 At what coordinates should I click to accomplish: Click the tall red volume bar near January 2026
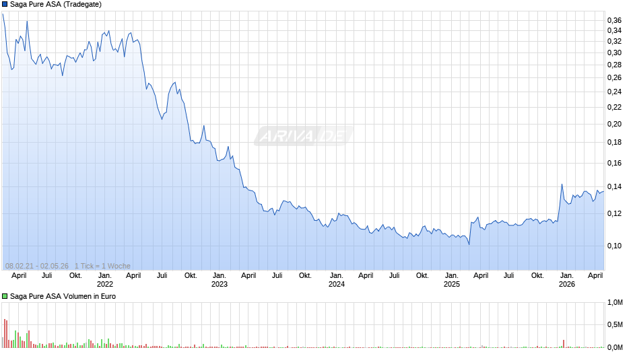pos(564,344)
